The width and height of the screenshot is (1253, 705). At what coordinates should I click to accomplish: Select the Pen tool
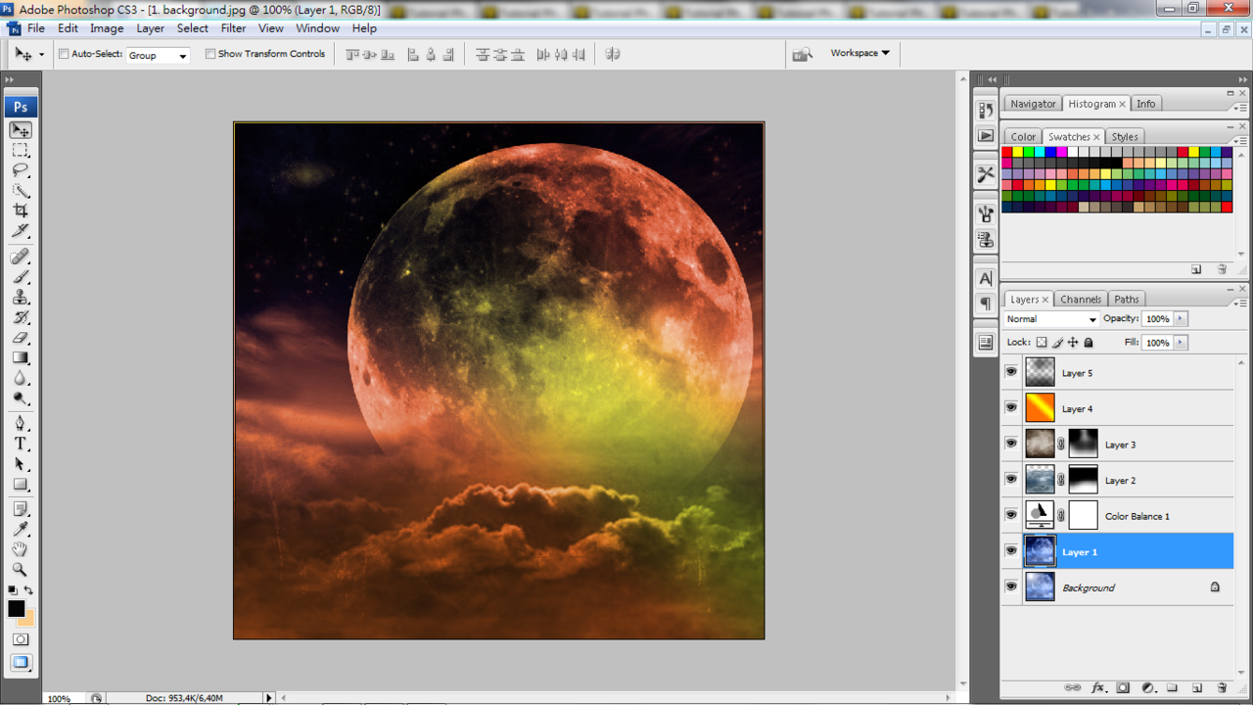(x=21, y=424)
